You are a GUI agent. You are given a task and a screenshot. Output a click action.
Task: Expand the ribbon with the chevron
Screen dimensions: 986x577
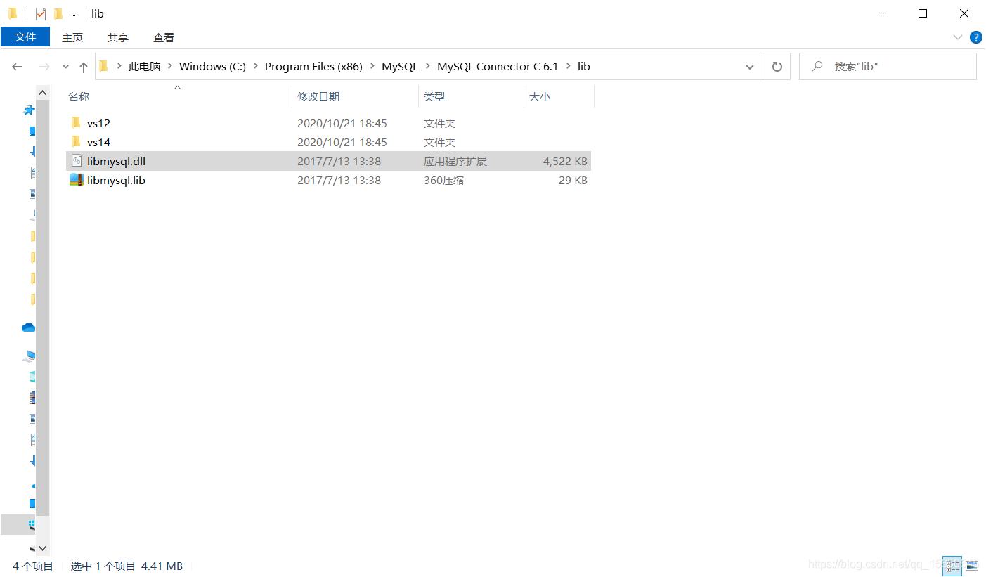(x=957, y=37)
